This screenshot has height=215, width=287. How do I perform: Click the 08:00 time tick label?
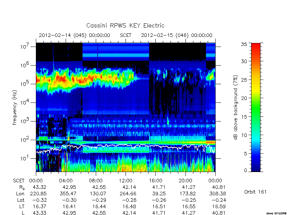96,181
